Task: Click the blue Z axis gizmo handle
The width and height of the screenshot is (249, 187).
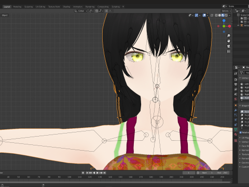Action: point(224,21)
